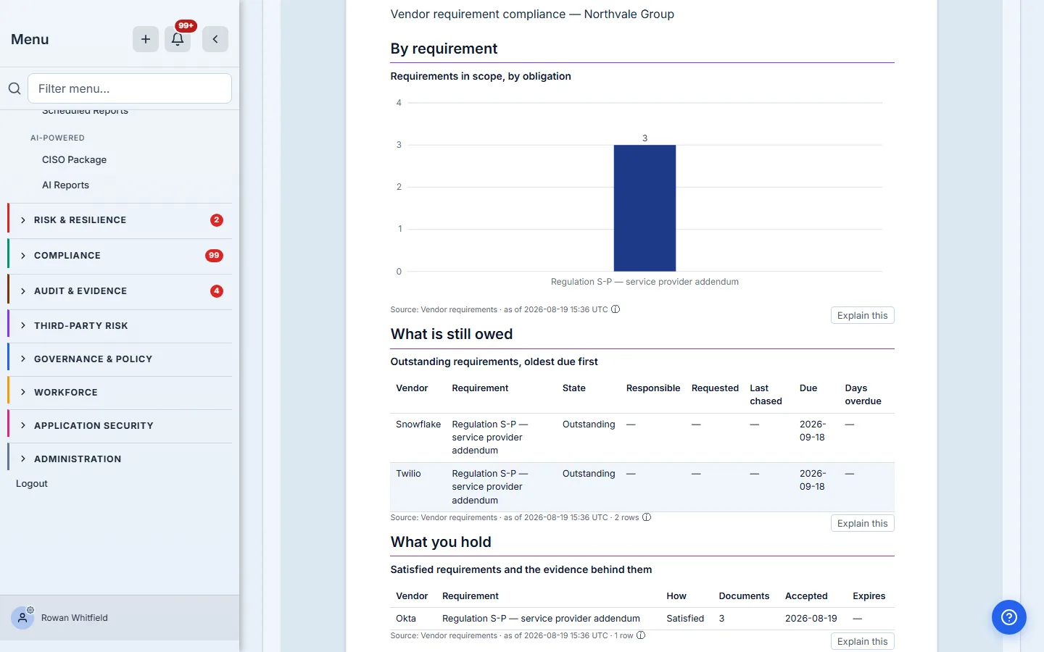This screenshot has width=1044, height=652.
Task: Expand Audit & Evidence section
Action: 120,291
